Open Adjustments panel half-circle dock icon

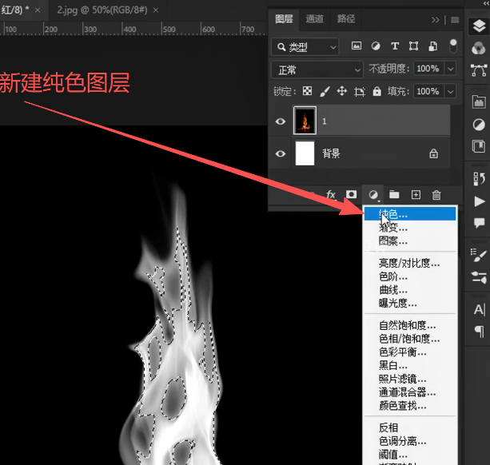(479, 125)
